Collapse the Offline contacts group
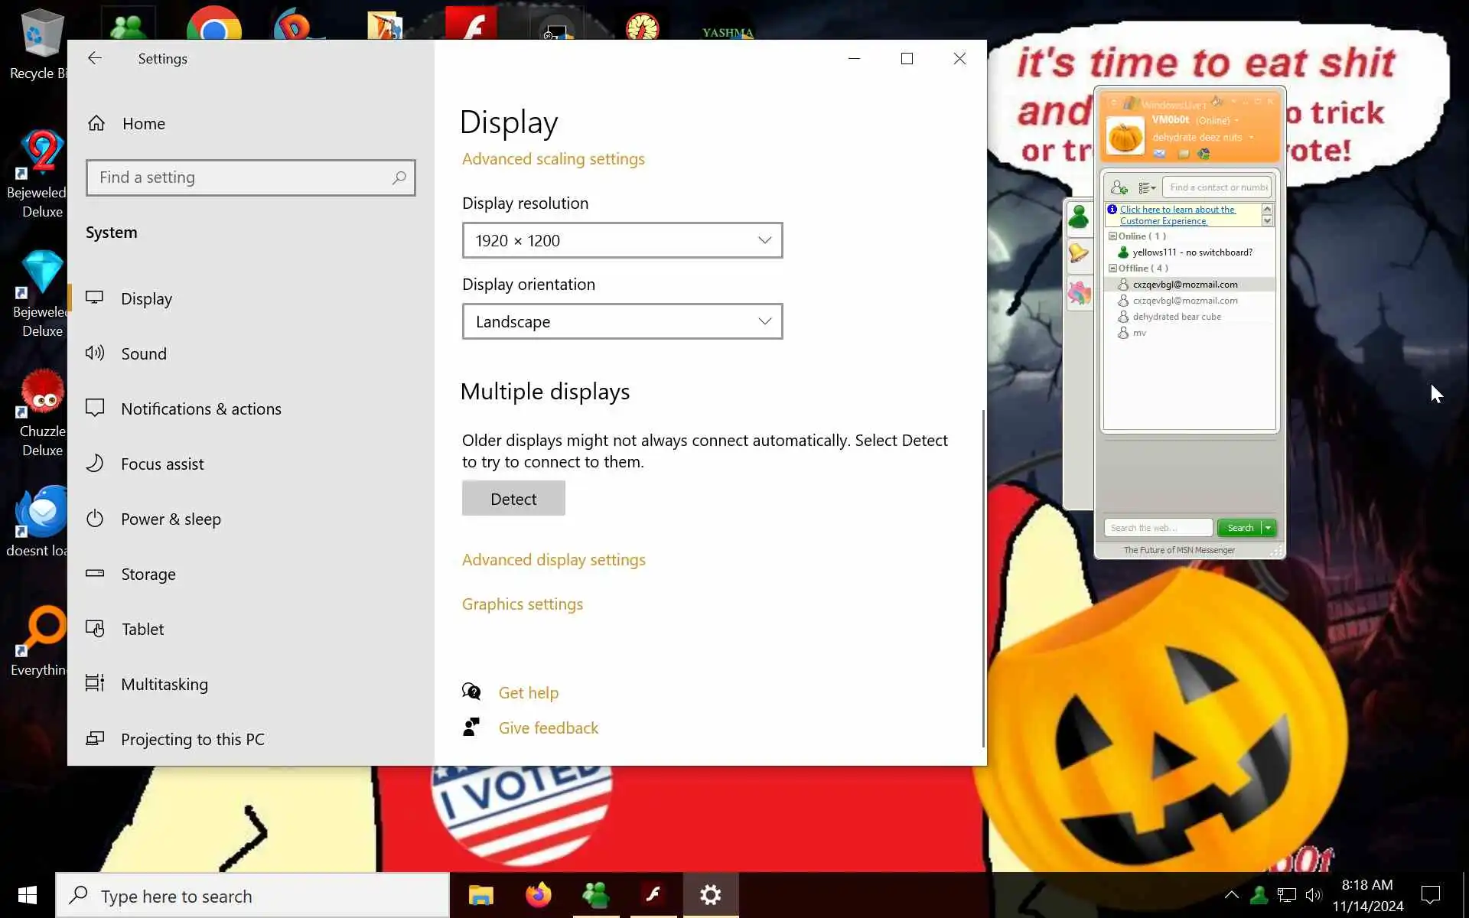The width and height of the screenshot is (1469, 918). pyautogui.click(x=1112, y=269)
